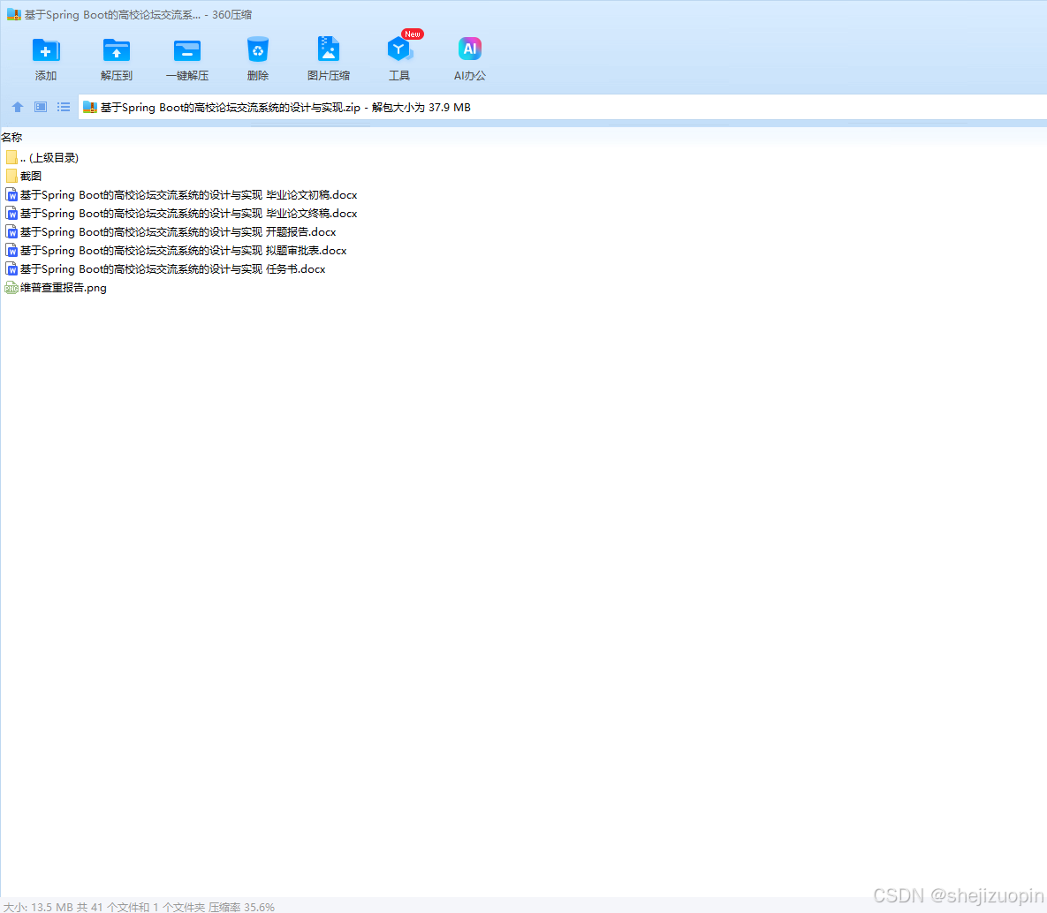Click the Word icon of 开题报告.docx
The image size is (1047, 913).
click(x=11, y=231)
